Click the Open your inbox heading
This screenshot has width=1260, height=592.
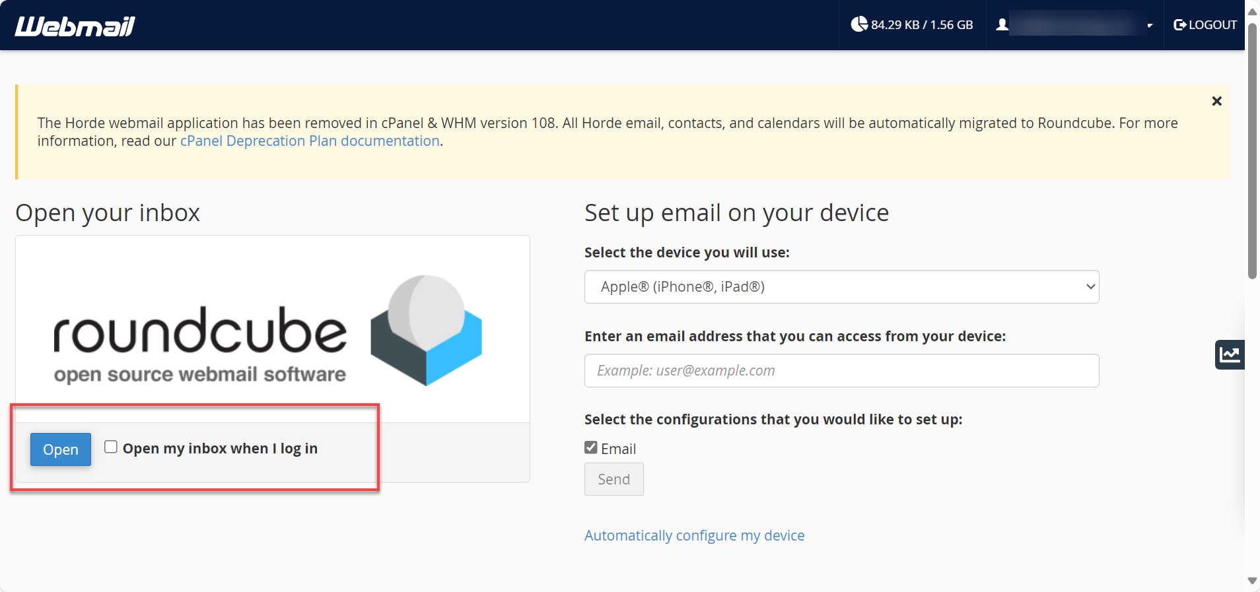coord(108,213)
